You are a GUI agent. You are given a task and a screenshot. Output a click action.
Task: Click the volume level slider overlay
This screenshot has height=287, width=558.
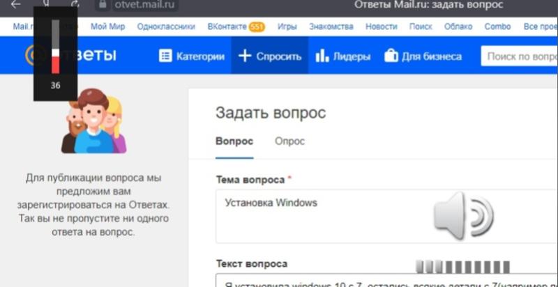[x=56, y=46]
